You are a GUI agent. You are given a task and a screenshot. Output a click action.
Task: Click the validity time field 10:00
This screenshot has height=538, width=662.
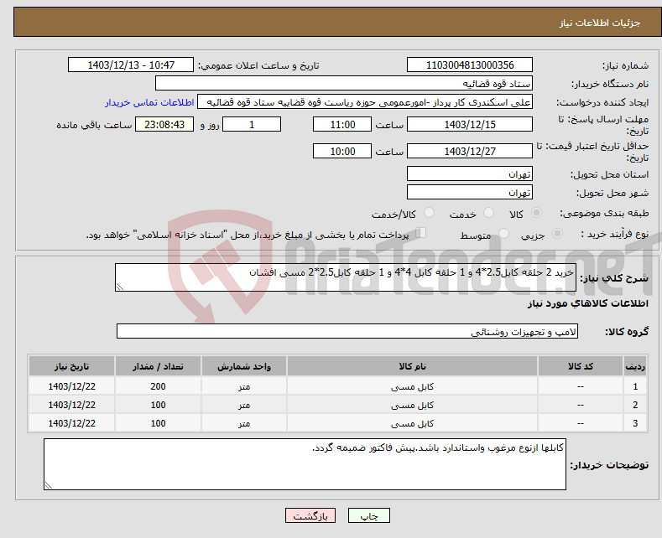[342, 151]
